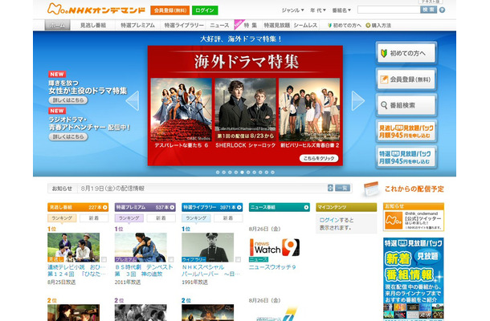Screen dimensions: 490x321
Task: Click arrow icon on ニュース番組 header
Action: [306, 207]
